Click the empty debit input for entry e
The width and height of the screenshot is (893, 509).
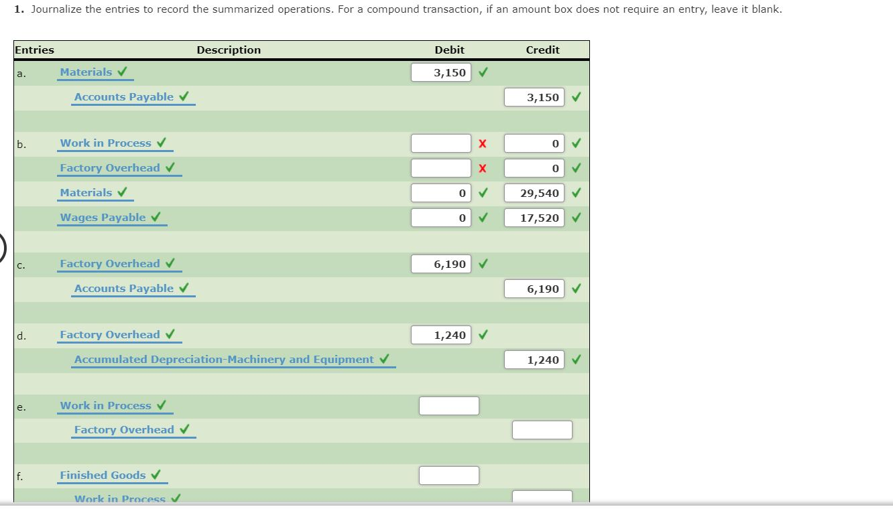point(449,405)
